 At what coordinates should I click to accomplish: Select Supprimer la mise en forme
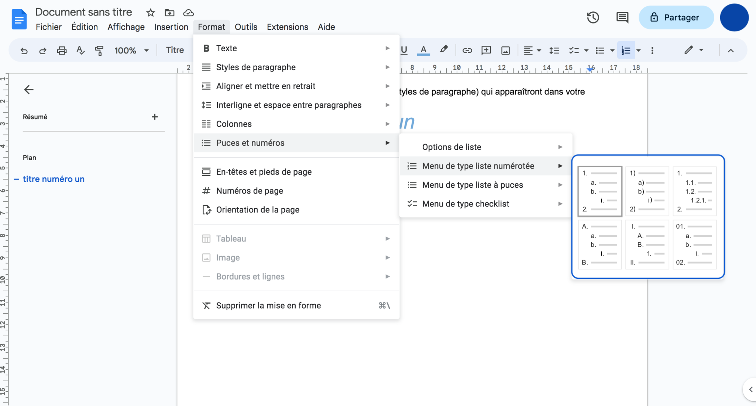click(268, 305)
